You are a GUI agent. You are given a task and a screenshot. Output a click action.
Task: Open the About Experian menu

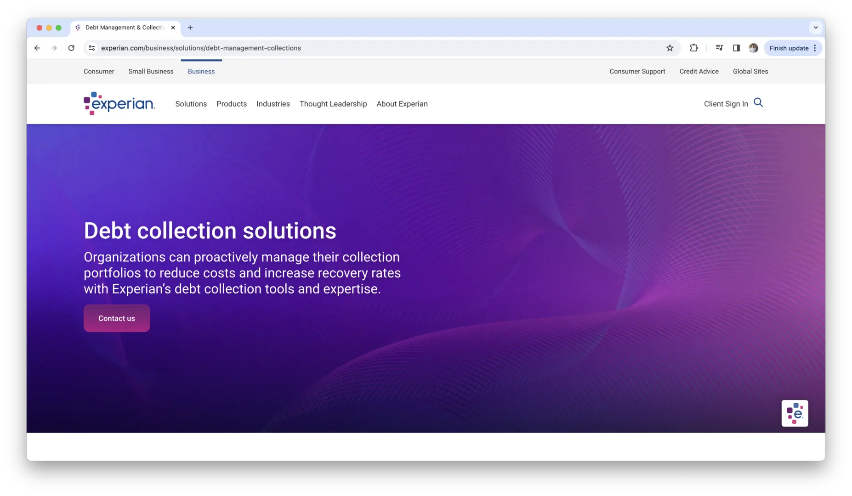point(402,104)
